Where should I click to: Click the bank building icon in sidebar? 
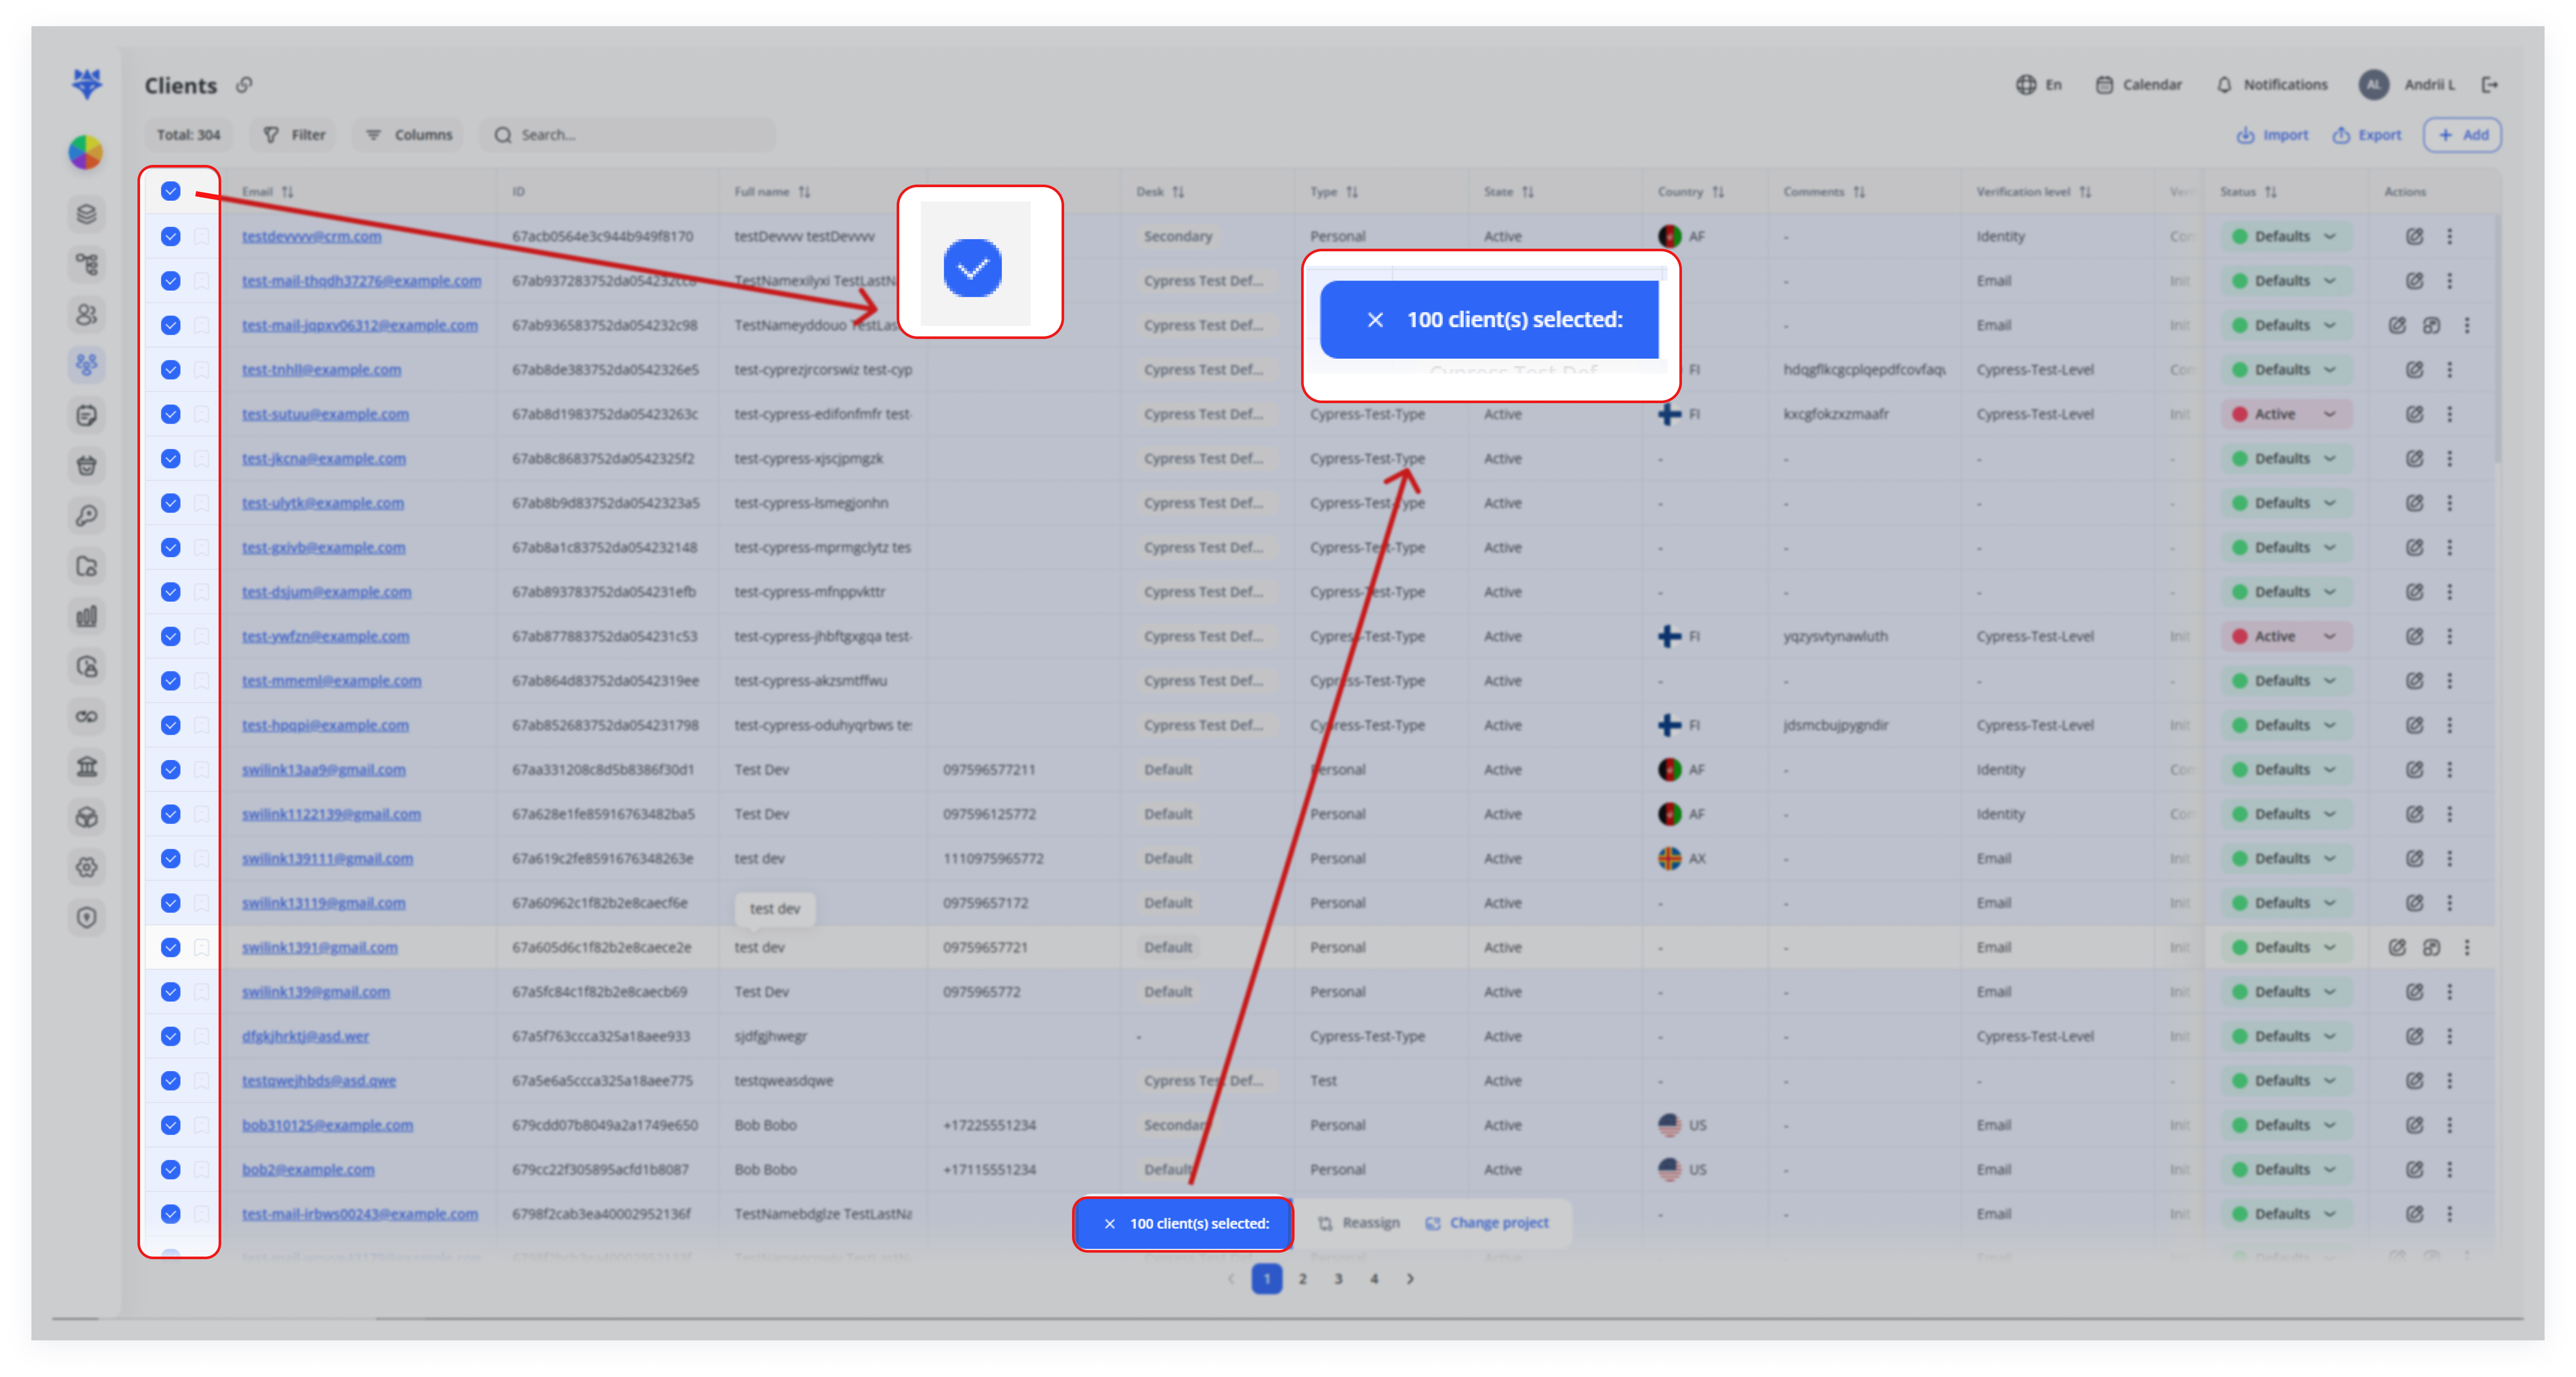(x=87, y=767)
